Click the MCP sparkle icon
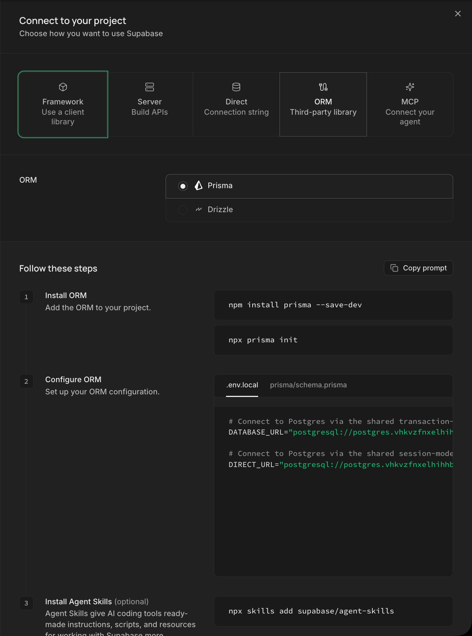Image resolution: width=472 pixels, height=636 pixels. (410, 87)
